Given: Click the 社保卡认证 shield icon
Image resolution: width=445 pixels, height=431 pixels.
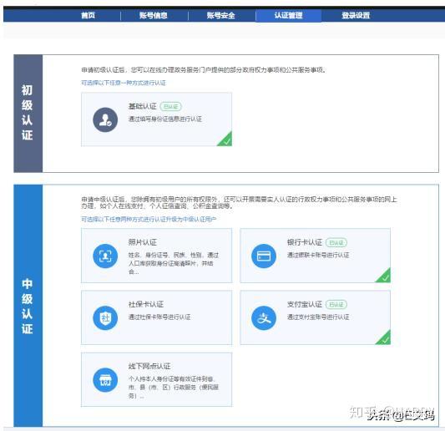Looking at the screenshot, I should click(105, 317).
